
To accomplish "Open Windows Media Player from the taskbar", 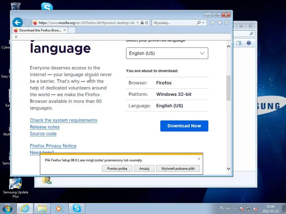I will tap(59, 208).
